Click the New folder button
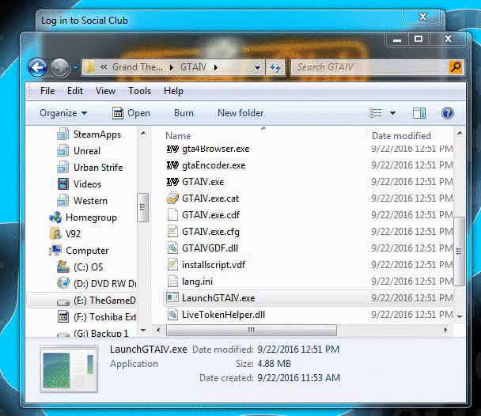Image resolution: width=481 pixels, height=416 pixels. click(240, 113)
